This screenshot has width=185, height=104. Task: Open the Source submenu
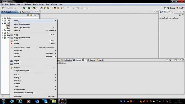pyautogui.click(x=34, y=53)
